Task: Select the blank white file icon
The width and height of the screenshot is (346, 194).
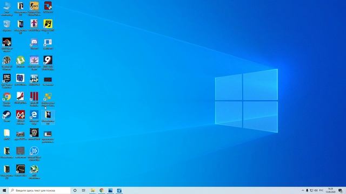Action: (7, 133)
